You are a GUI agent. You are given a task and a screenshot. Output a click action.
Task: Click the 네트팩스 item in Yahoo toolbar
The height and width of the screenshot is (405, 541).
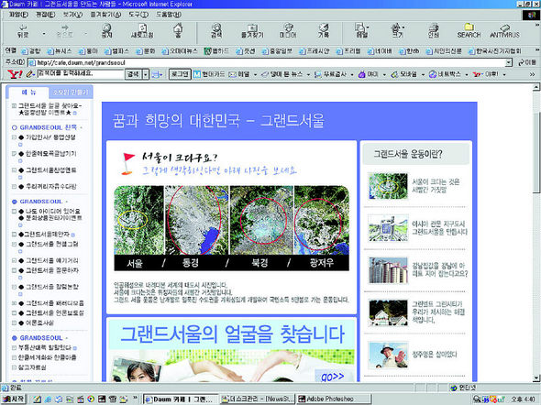(445, 74)
